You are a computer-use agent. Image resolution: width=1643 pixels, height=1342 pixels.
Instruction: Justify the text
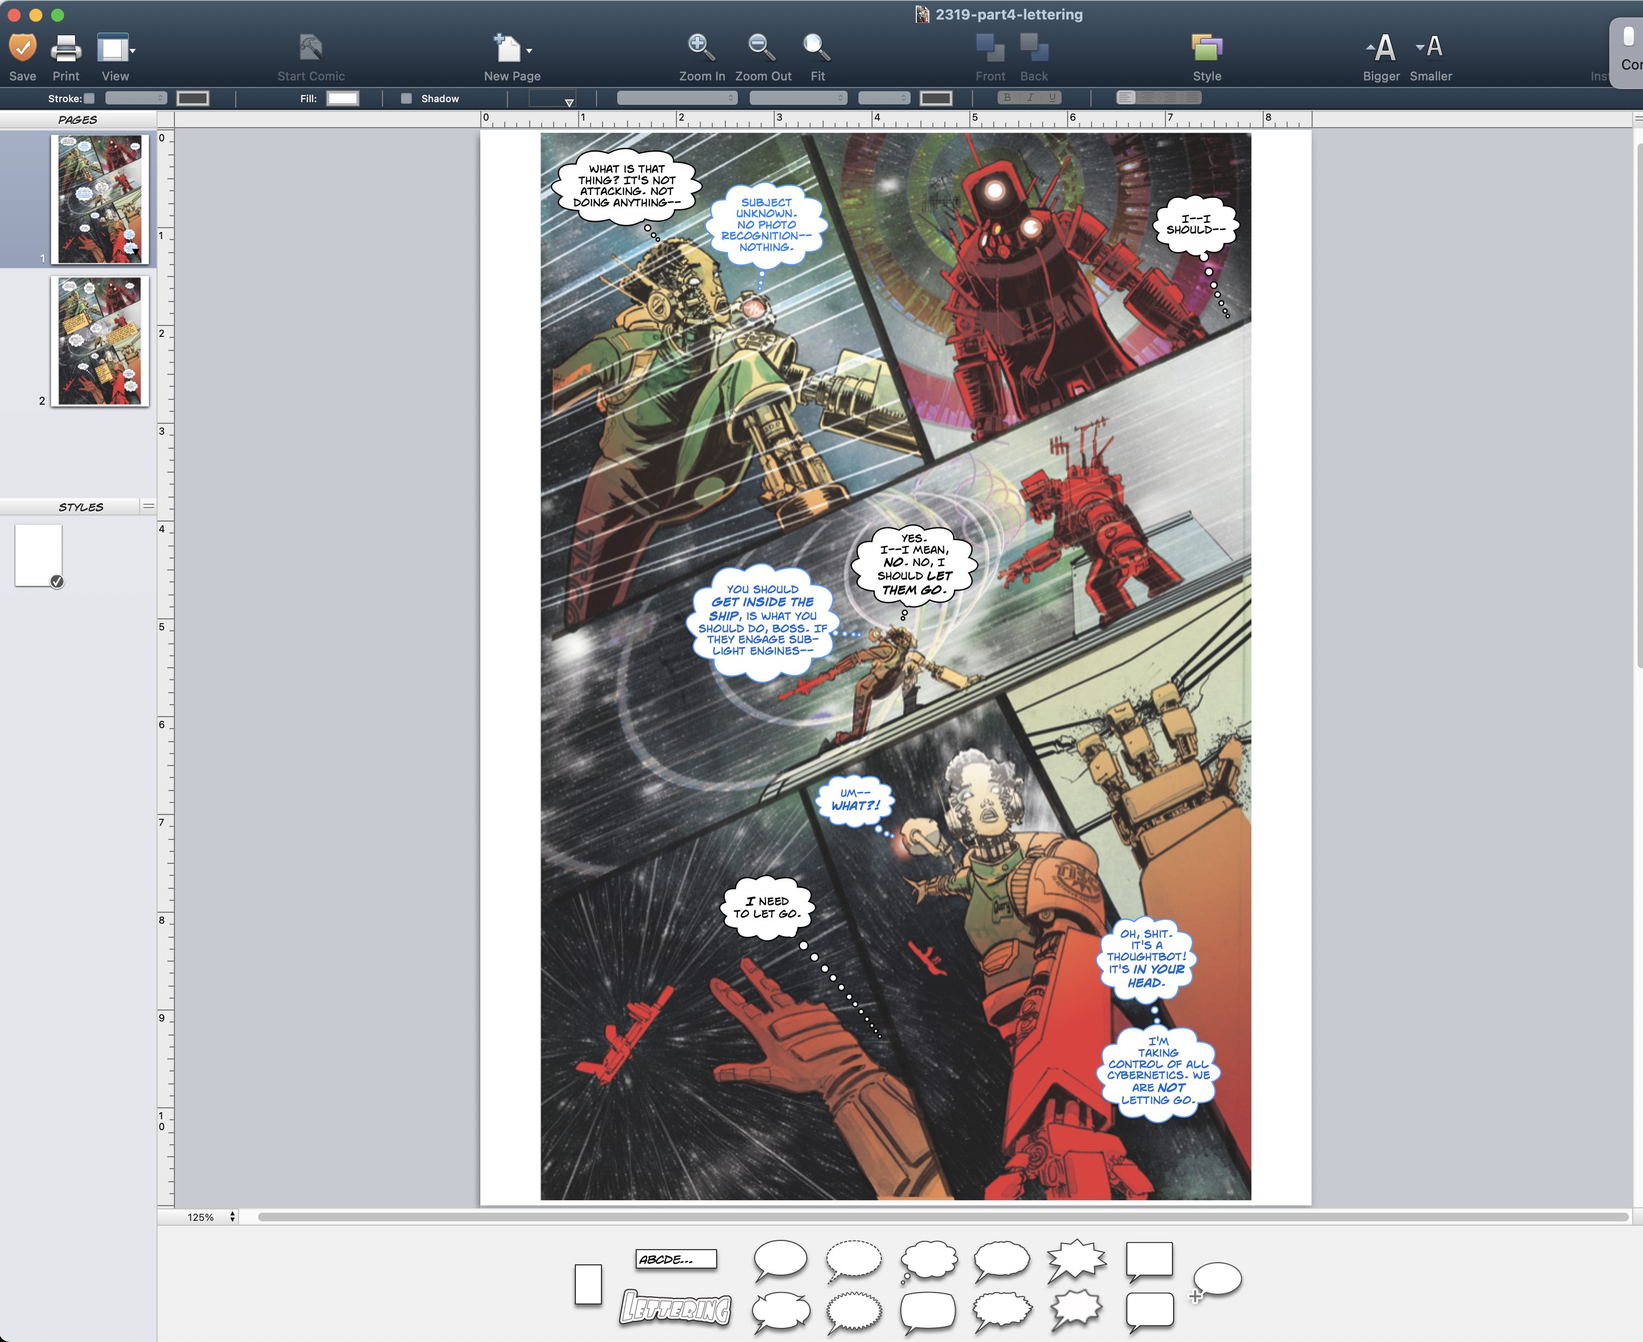pos(1192,97)
